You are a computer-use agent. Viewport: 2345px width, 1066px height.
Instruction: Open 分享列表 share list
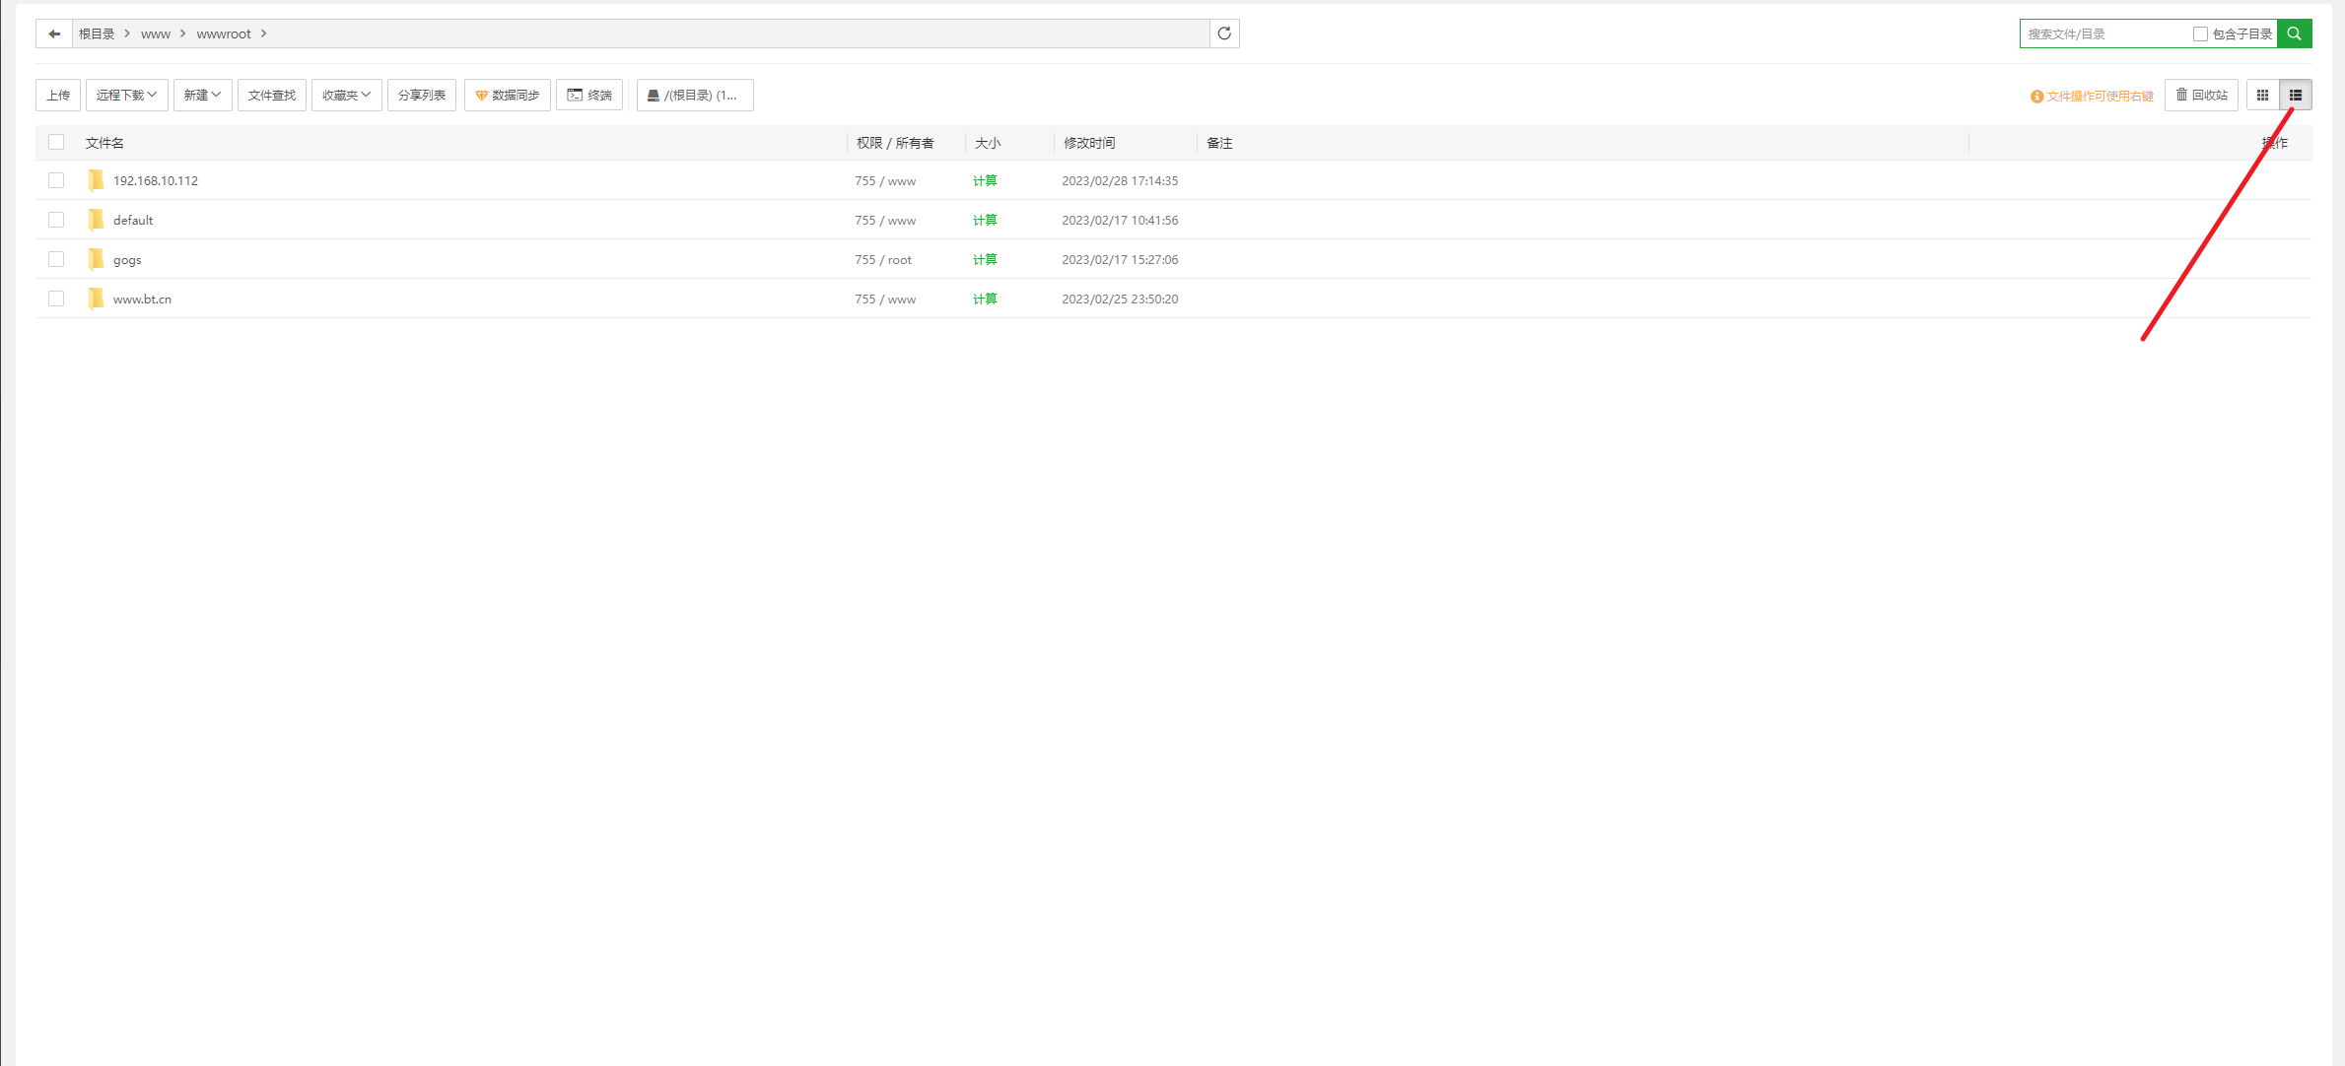click(422, 96)
